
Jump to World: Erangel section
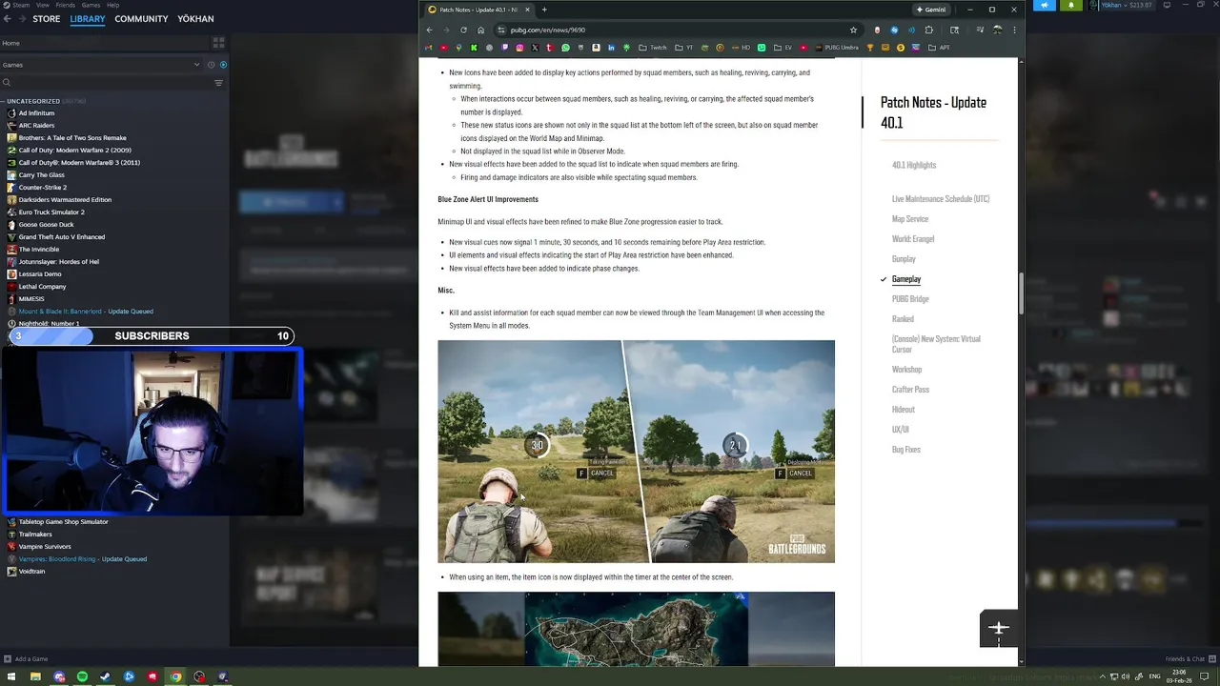point(913,239)
